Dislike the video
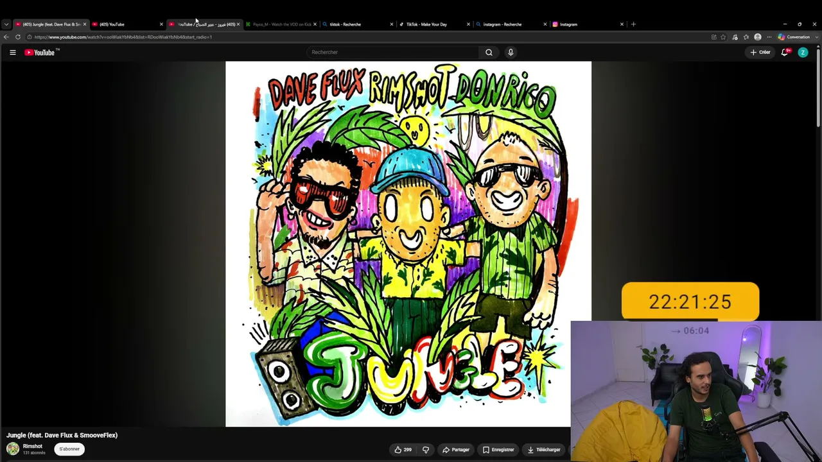The image size is (822, 462). [x=425, y=450]
